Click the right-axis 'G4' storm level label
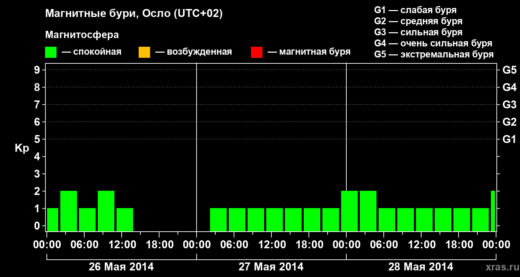 pyautogui.click(x=509, y=87)
